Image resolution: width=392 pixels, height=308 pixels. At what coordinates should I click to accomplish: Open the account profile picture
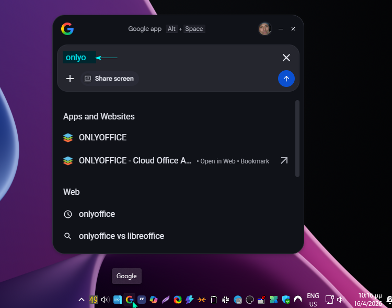pos(264,29)
